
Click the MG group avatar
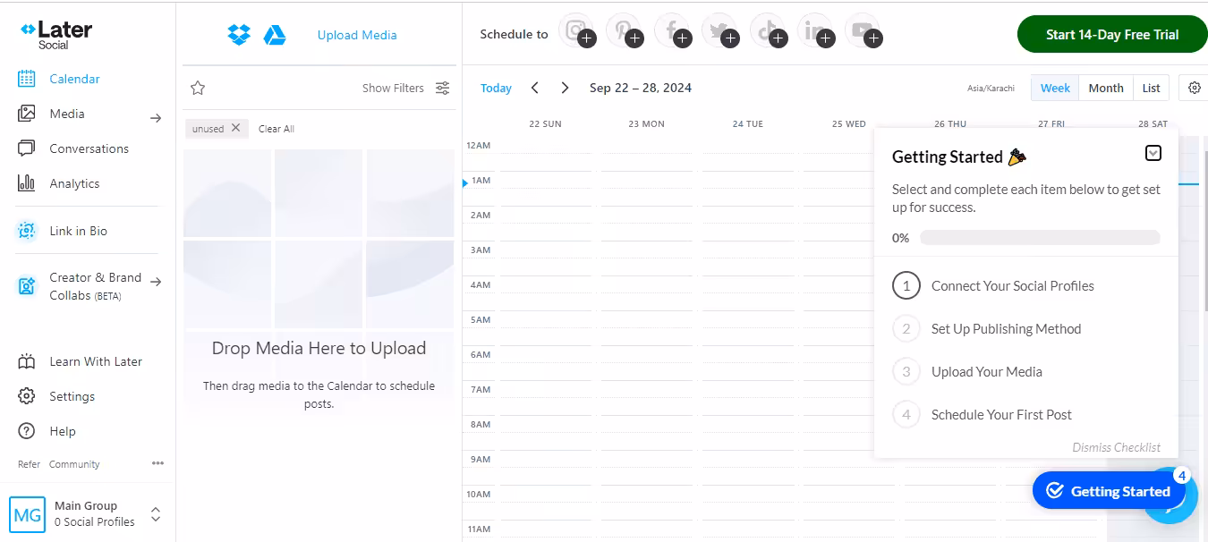[x=27, y=514]
